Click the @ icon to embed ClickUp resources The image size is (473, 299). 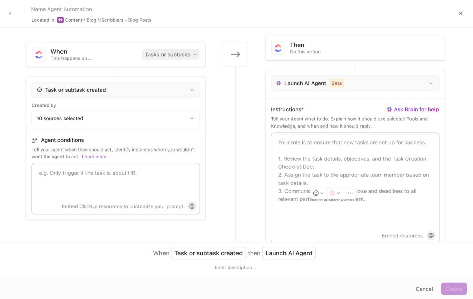[192, 206]
